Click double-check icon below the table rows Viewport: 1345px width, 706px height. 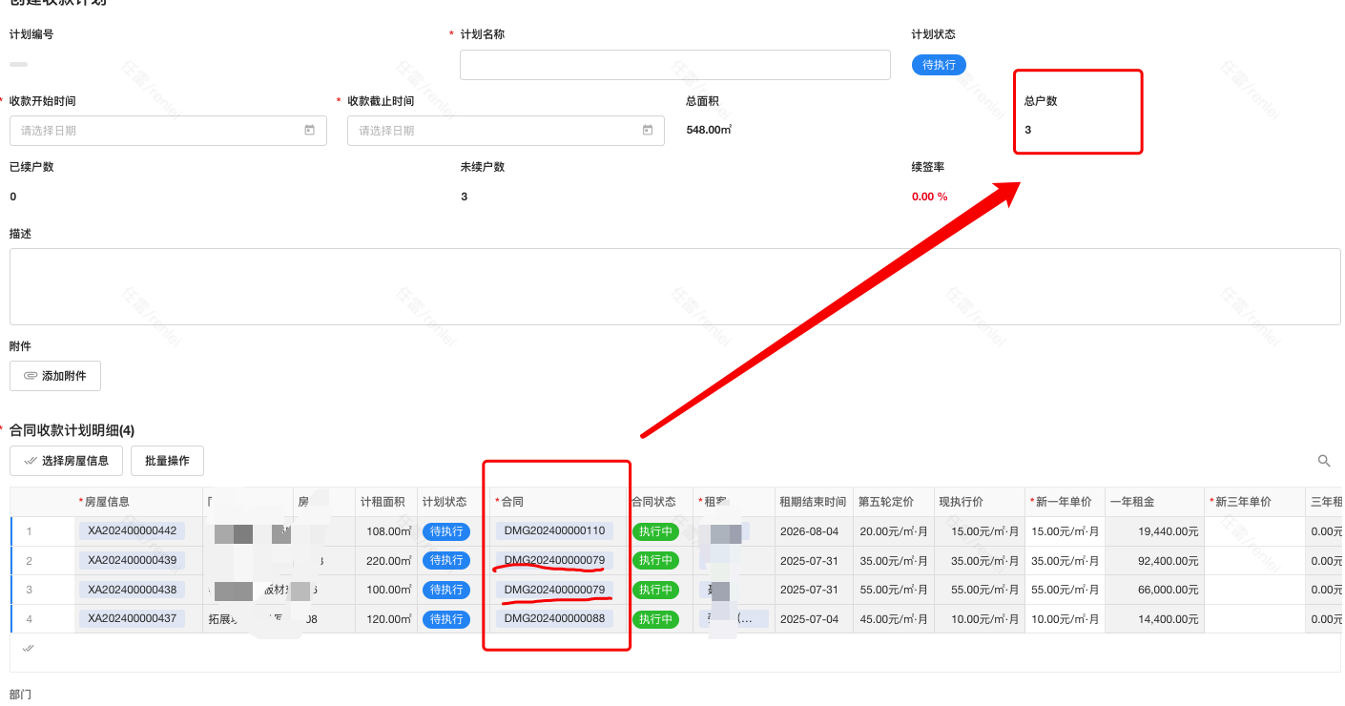(x=29, y=648)
